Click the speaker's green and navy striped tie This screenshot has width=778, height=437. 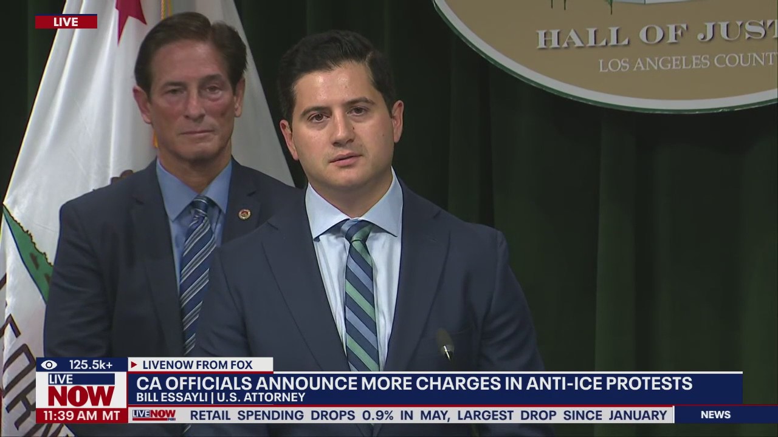point(359,293)
